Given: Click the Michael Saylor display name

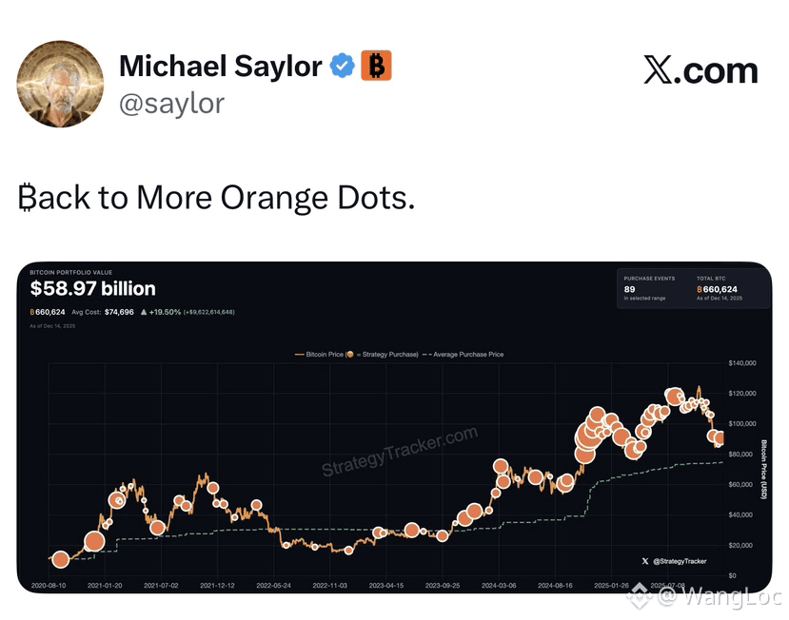Looking at the screenshot, I should [221, 67].
